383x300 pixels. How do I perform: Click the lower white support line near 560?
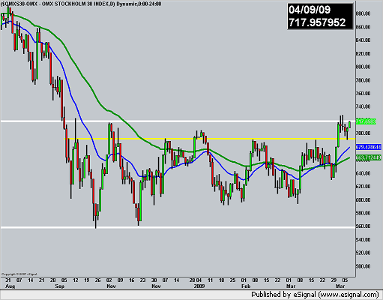click(x=178, y=227)
